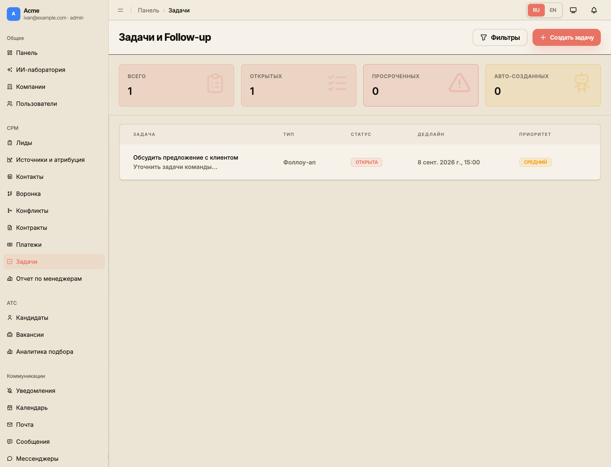Screen dimensions: 611x467
Task: Click the warning triangle in Просроченных card
Action: pos(459,83)
